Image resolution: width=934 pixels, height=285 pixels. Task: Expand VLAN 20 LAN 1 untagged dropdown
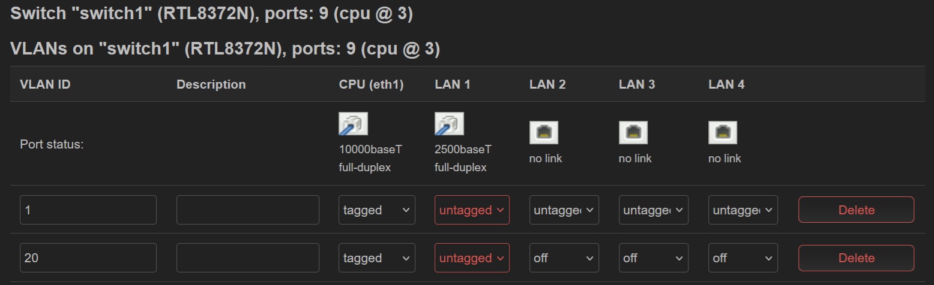472,258
